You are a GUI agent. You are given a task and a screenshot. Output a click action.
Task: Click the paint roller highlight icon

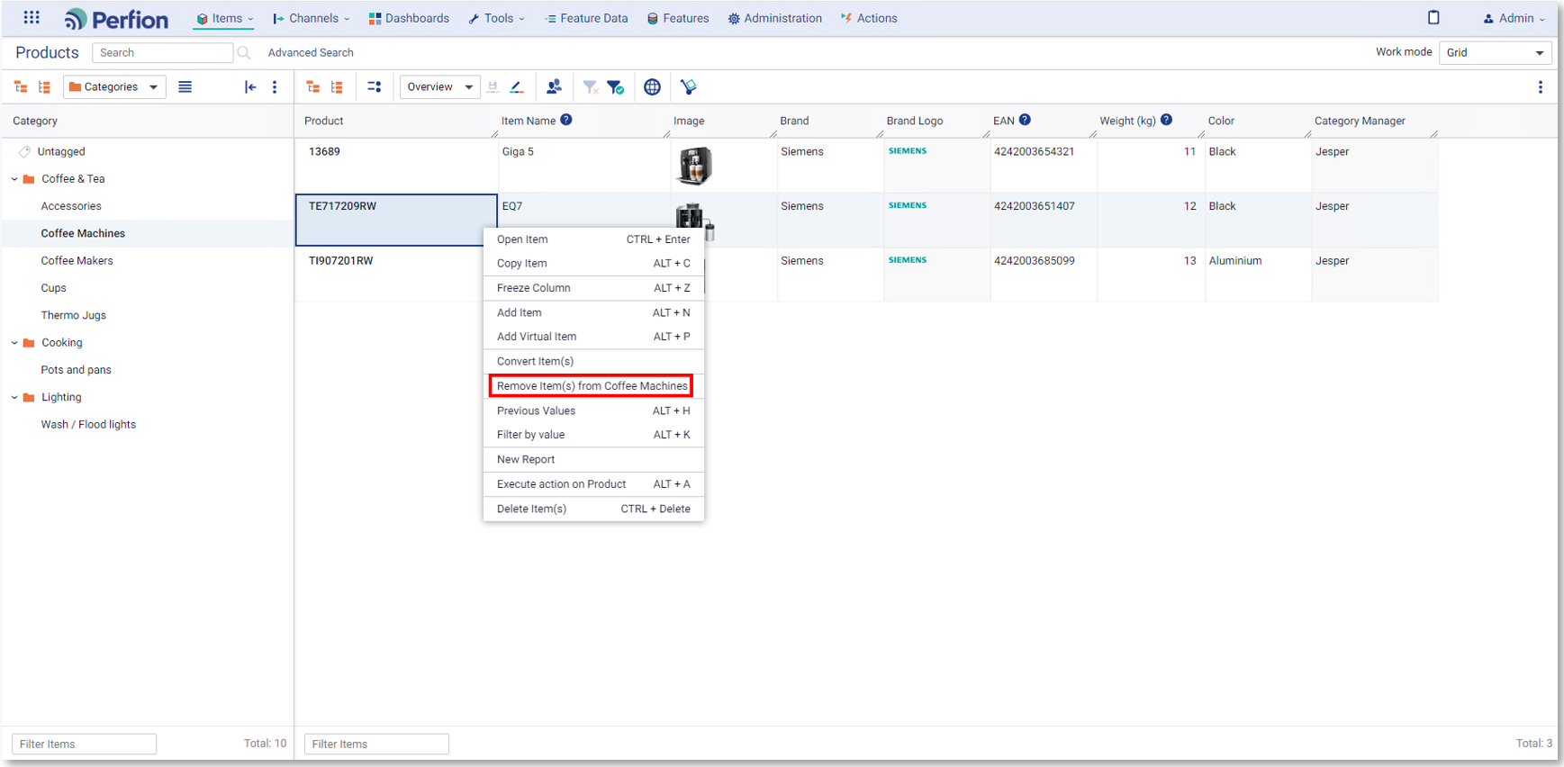point(689,87)
